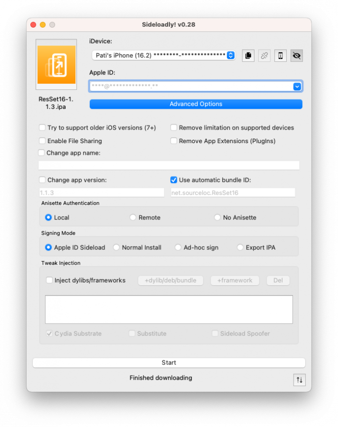The height and width of the screenshot is (427, 338).
Task: Select the No Anisette option
Action: [217, 217]
